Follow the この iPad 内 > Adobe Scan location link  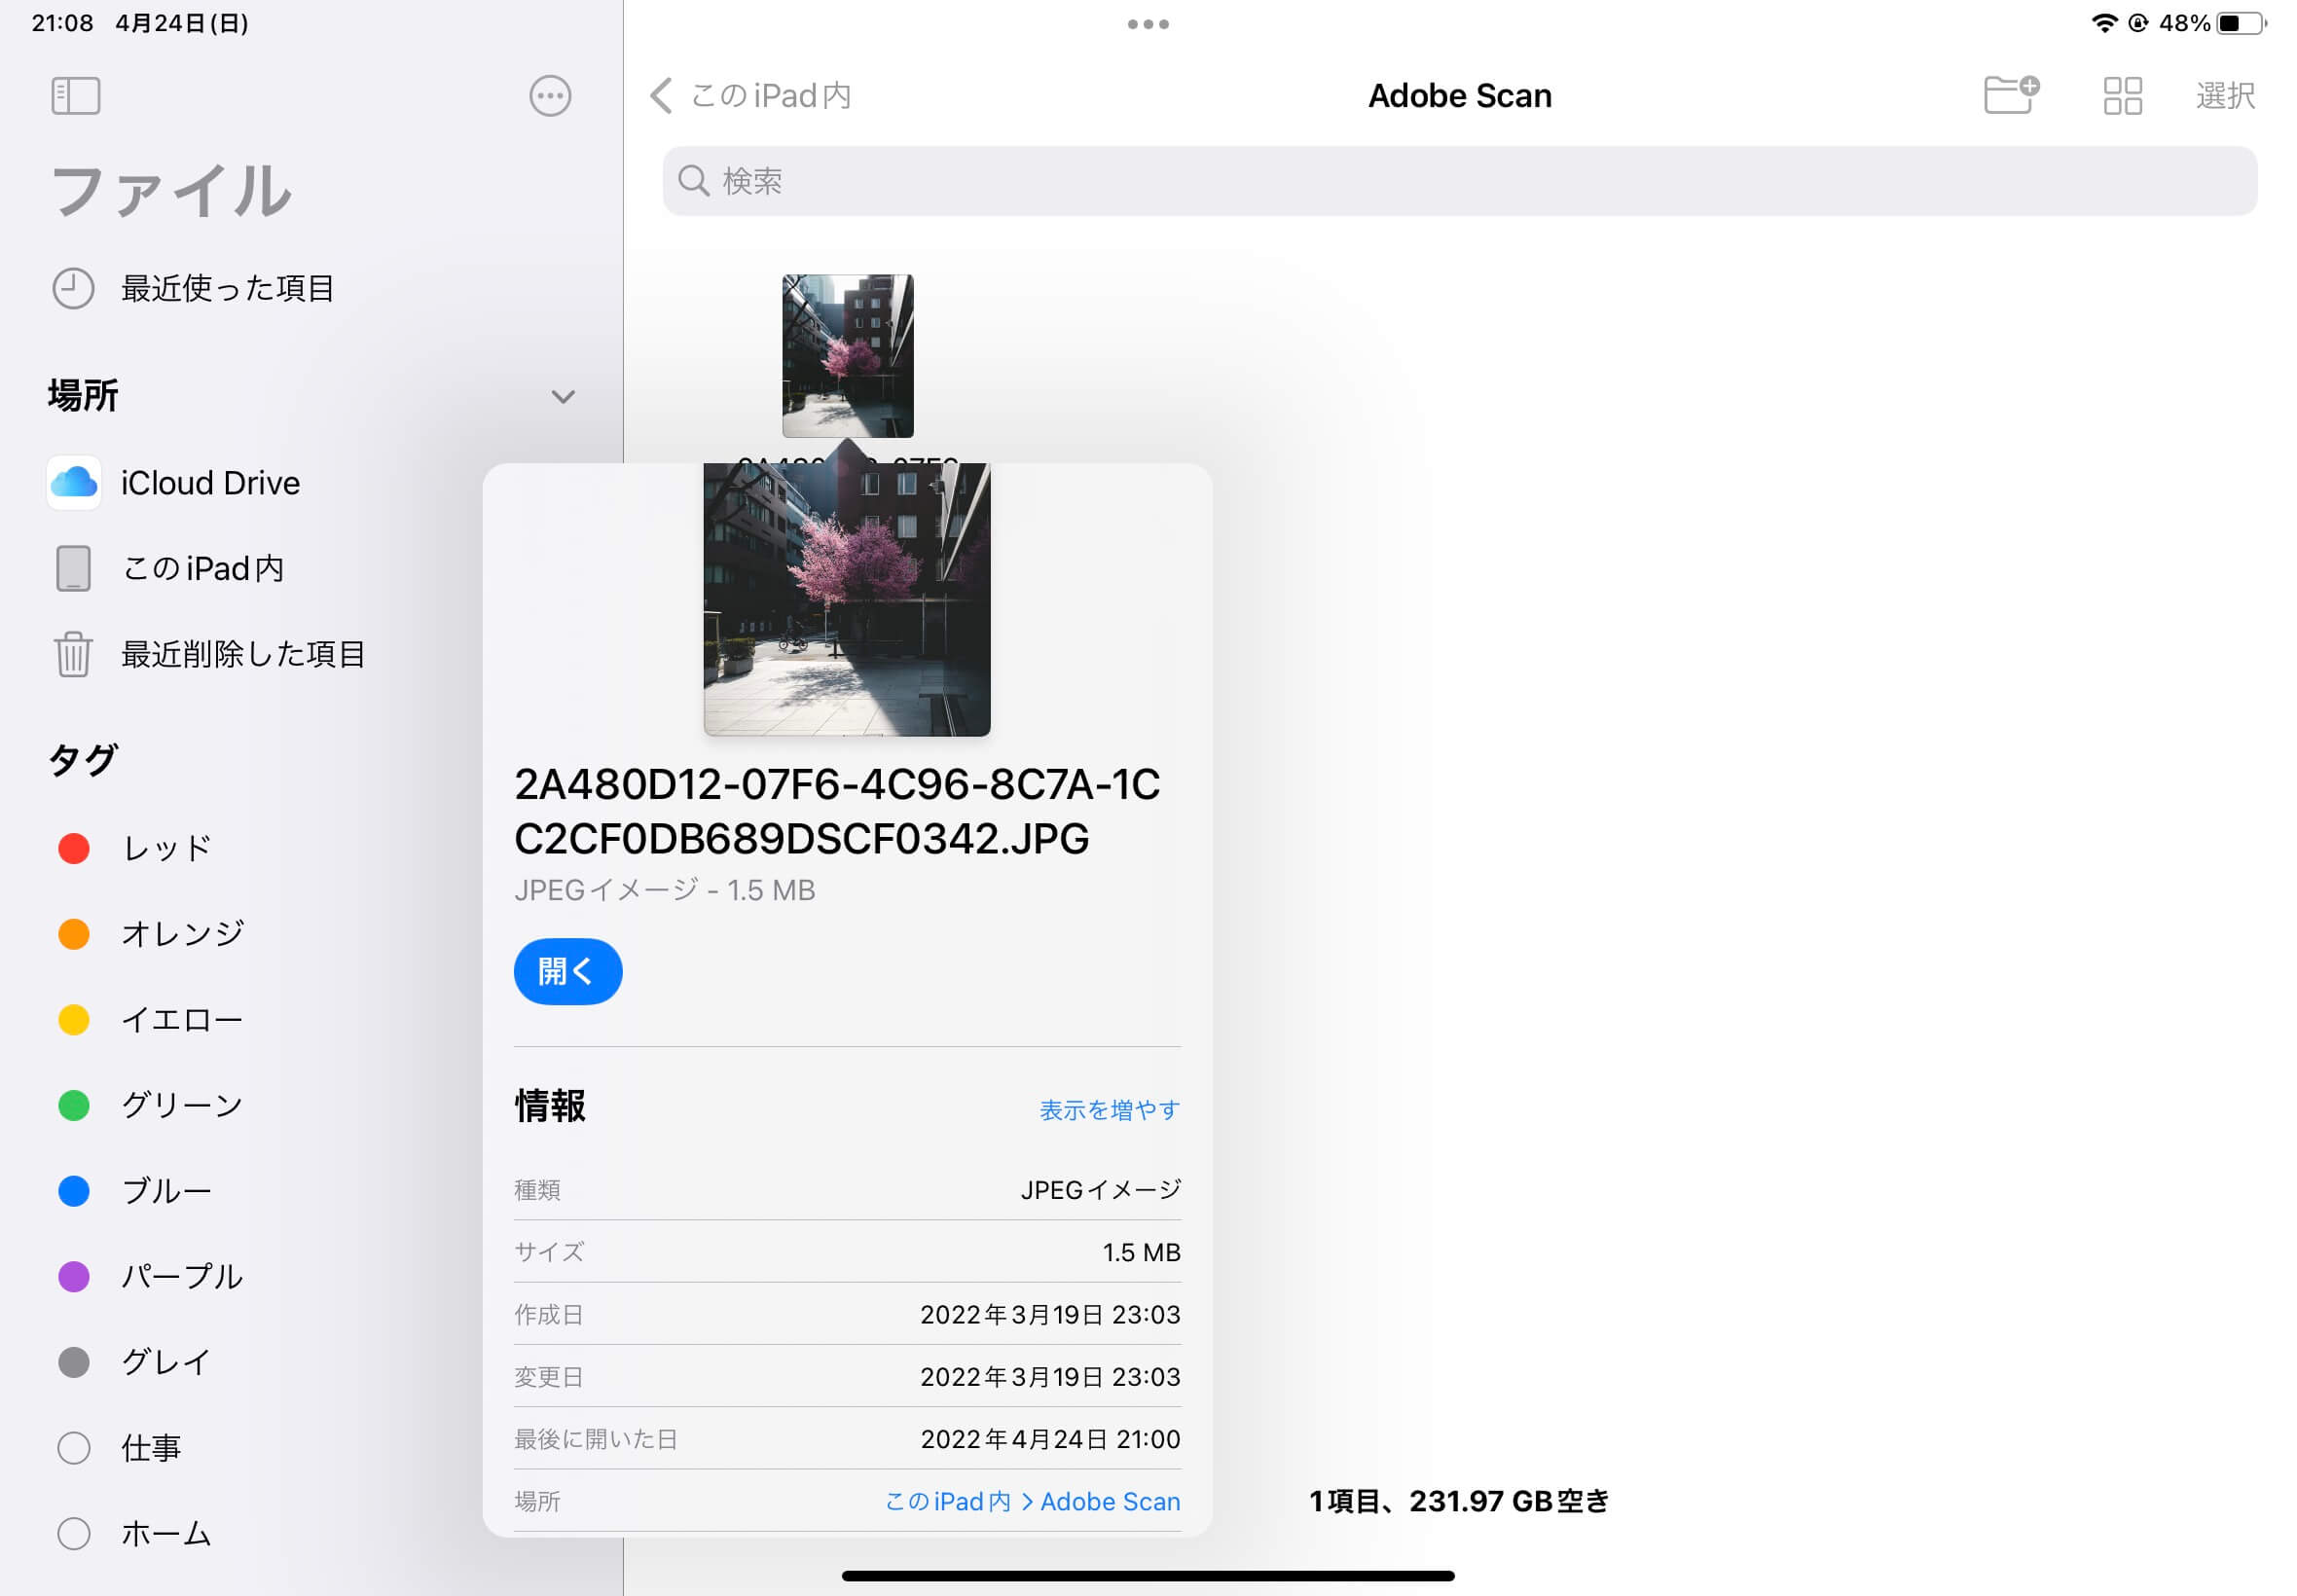[x=1032, y=1501]
